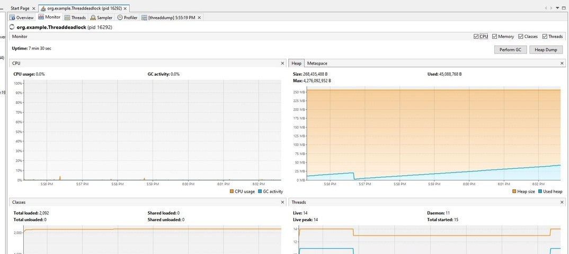Switch to the Start Page tab

click(x=20, y=8)
